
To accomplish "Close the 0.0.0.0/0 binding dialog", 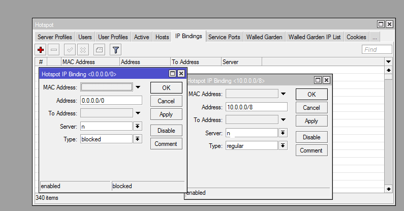I will point(181,74).
